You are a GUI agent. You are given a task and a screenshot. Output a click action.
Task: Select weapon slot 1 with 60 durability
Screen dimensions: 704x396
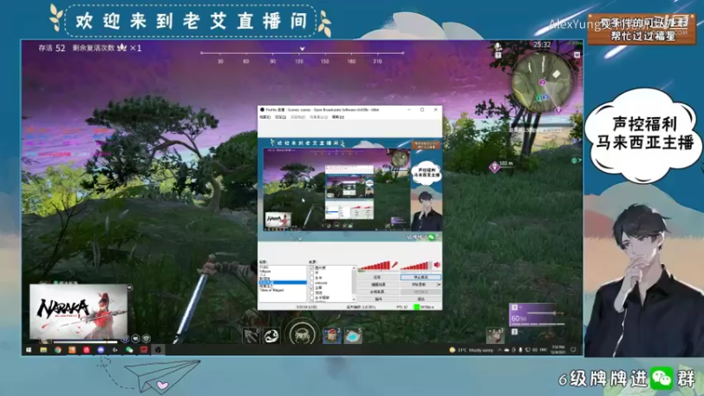[537, 314]
